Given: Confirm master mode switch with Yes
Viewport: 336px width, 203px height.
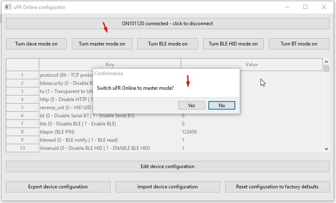Looking at the screenshot, I should pyautogui.click(x=192, y=106).
